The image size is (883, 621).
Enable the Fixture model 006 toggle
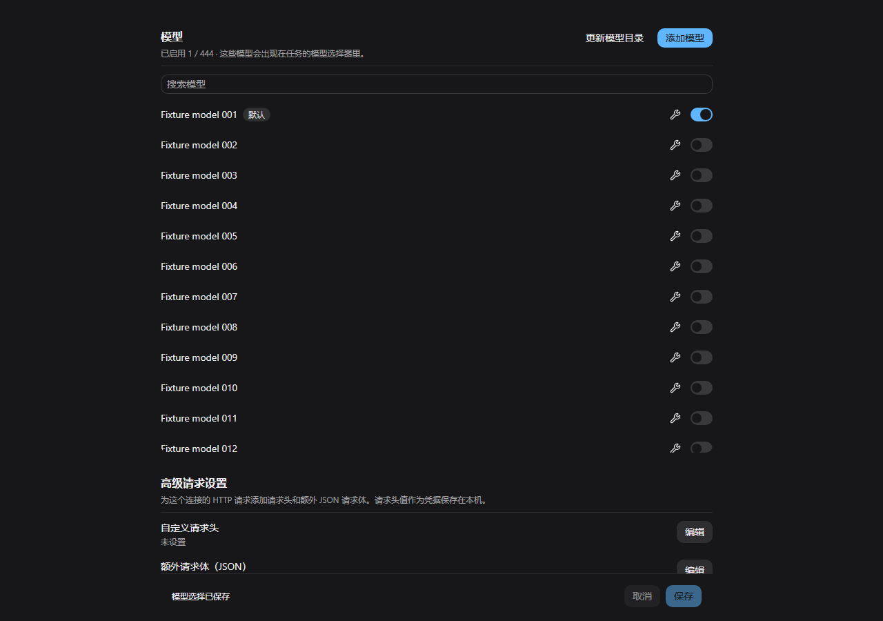pyautogui.click(x=702, y=266)
